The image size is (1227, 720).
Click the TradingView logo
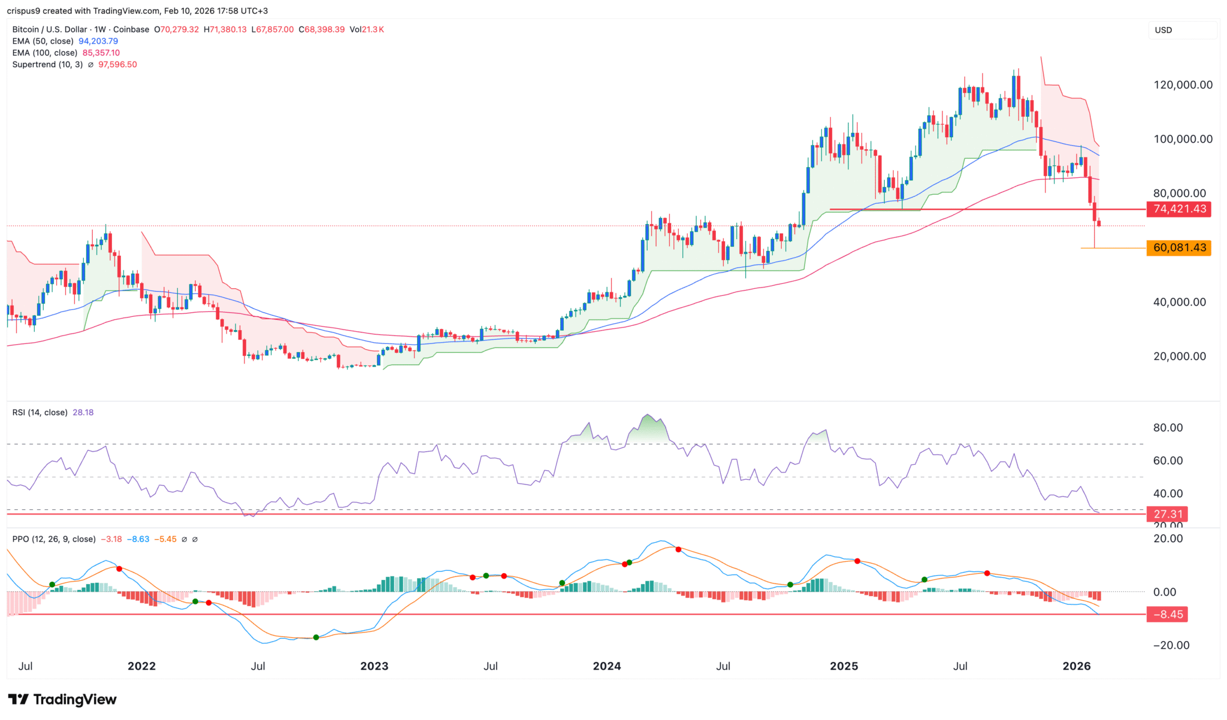click(60, 699)
